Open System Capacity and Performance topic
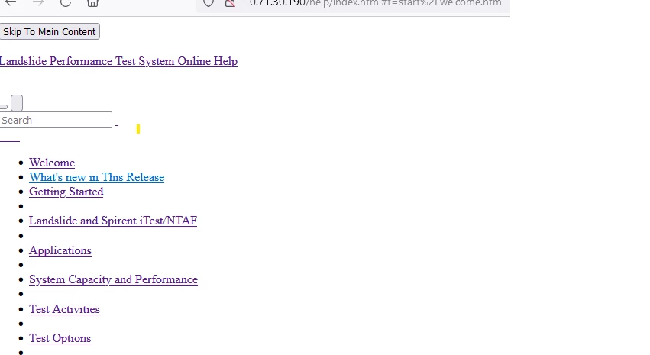The height and width of the screenshot is (355, 650). (113, 279)
